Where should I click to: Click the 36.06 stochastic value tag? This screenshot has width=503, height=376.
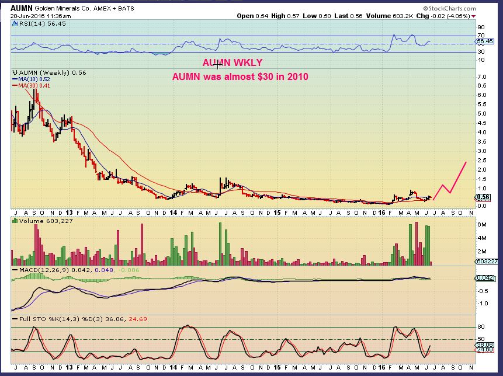484,345
